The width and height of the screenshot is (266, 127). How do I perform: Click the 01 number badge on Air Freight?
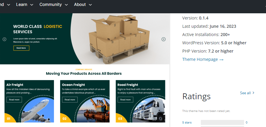click(x=9, y=119)
